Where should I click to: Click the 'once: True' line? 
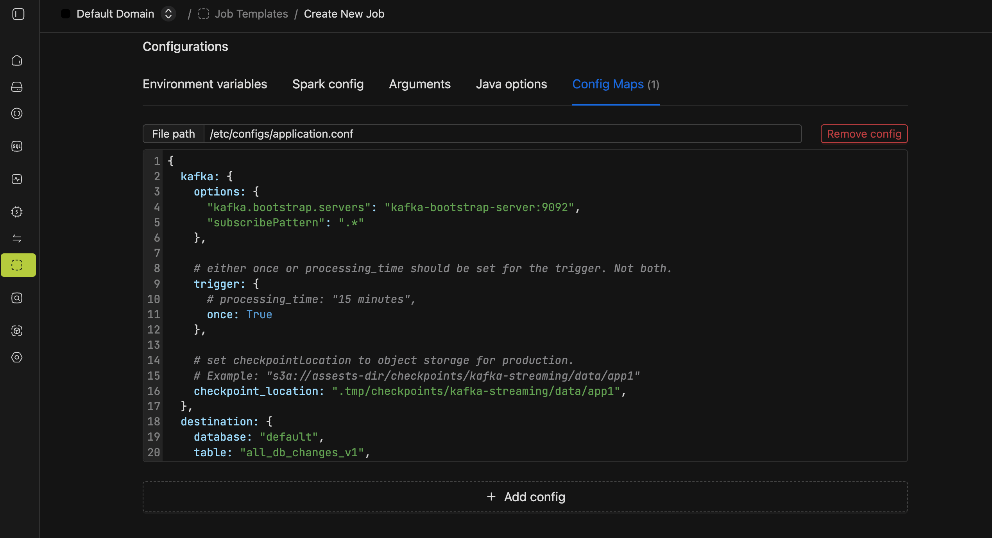coord(240,314)
